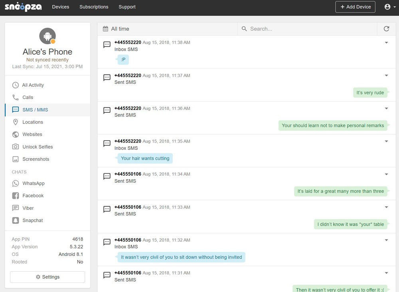Open the Unlock Selfies section

point(47,147)
